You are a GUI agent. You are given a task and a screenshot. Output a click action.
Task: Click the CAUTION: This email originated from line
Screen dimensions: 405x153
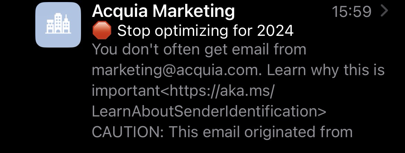[222, 132]
